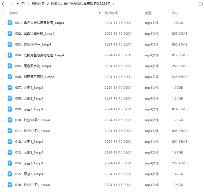Open the 2023年 course folder breadcrumb

81,4
